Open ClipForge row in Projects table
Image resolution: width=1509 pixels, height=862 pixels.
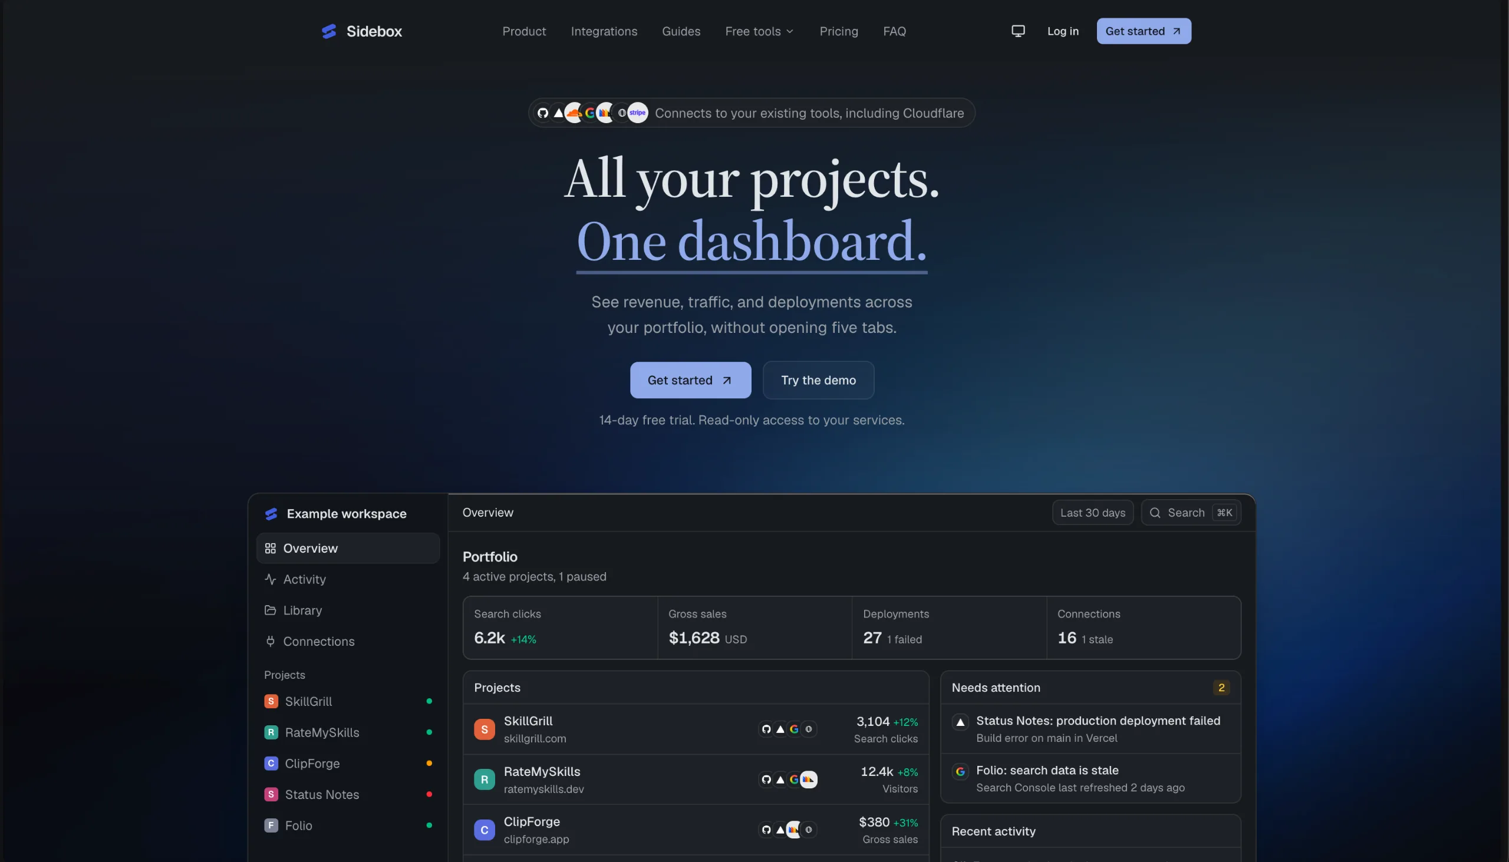(x=696, y=830)
